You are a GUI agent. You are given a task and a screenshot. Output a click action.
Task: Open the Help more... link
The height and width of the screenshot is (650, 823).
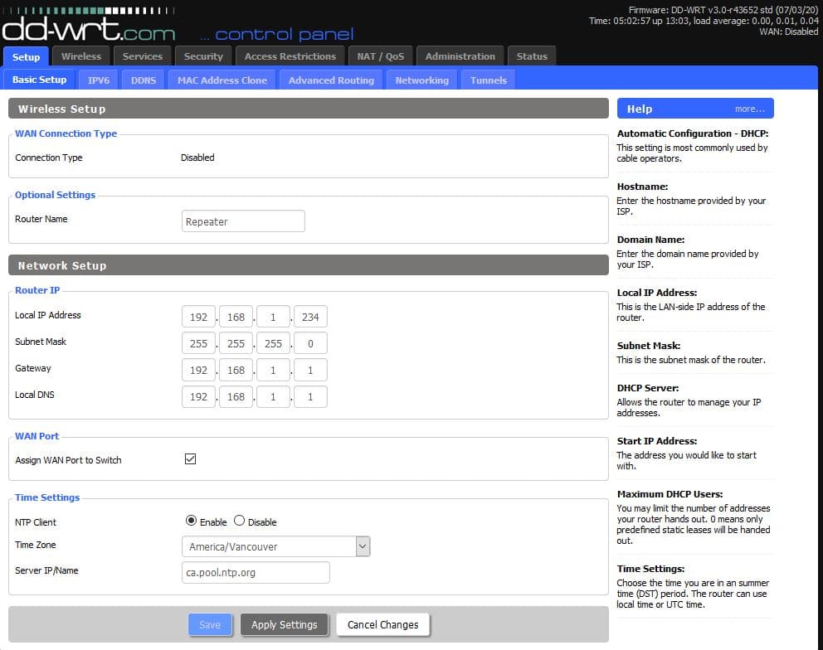coord(749,109)
